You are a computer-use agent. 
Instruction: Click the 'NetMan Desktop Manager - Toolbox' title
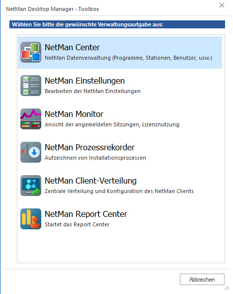click(x=53, y=9)
